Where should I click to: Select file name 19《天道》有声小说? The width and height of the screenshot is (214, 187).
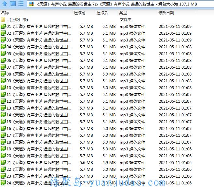(x=39, y=149)
